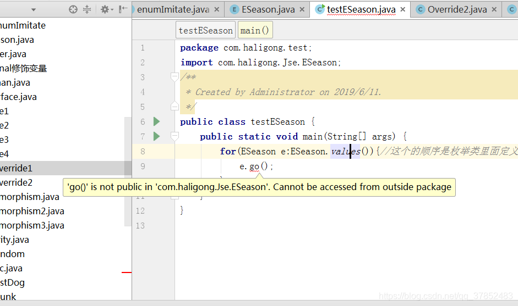518x306 pixels.
Task: Collapse the doc comment fold at line 3
Action: (x=175, y=77)
